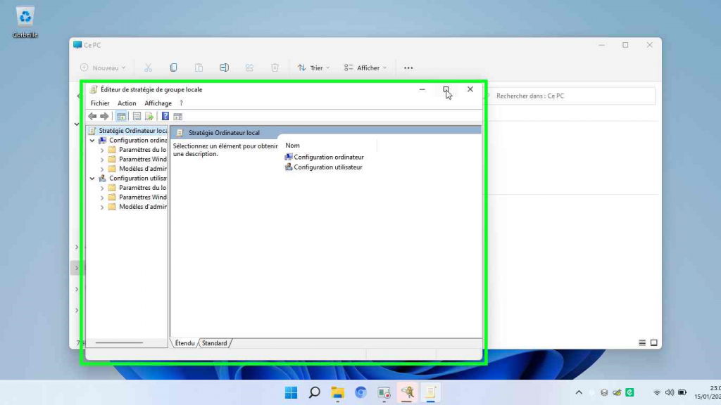
Task: Open the Fichier menu
Action: (x=100, y=103)
